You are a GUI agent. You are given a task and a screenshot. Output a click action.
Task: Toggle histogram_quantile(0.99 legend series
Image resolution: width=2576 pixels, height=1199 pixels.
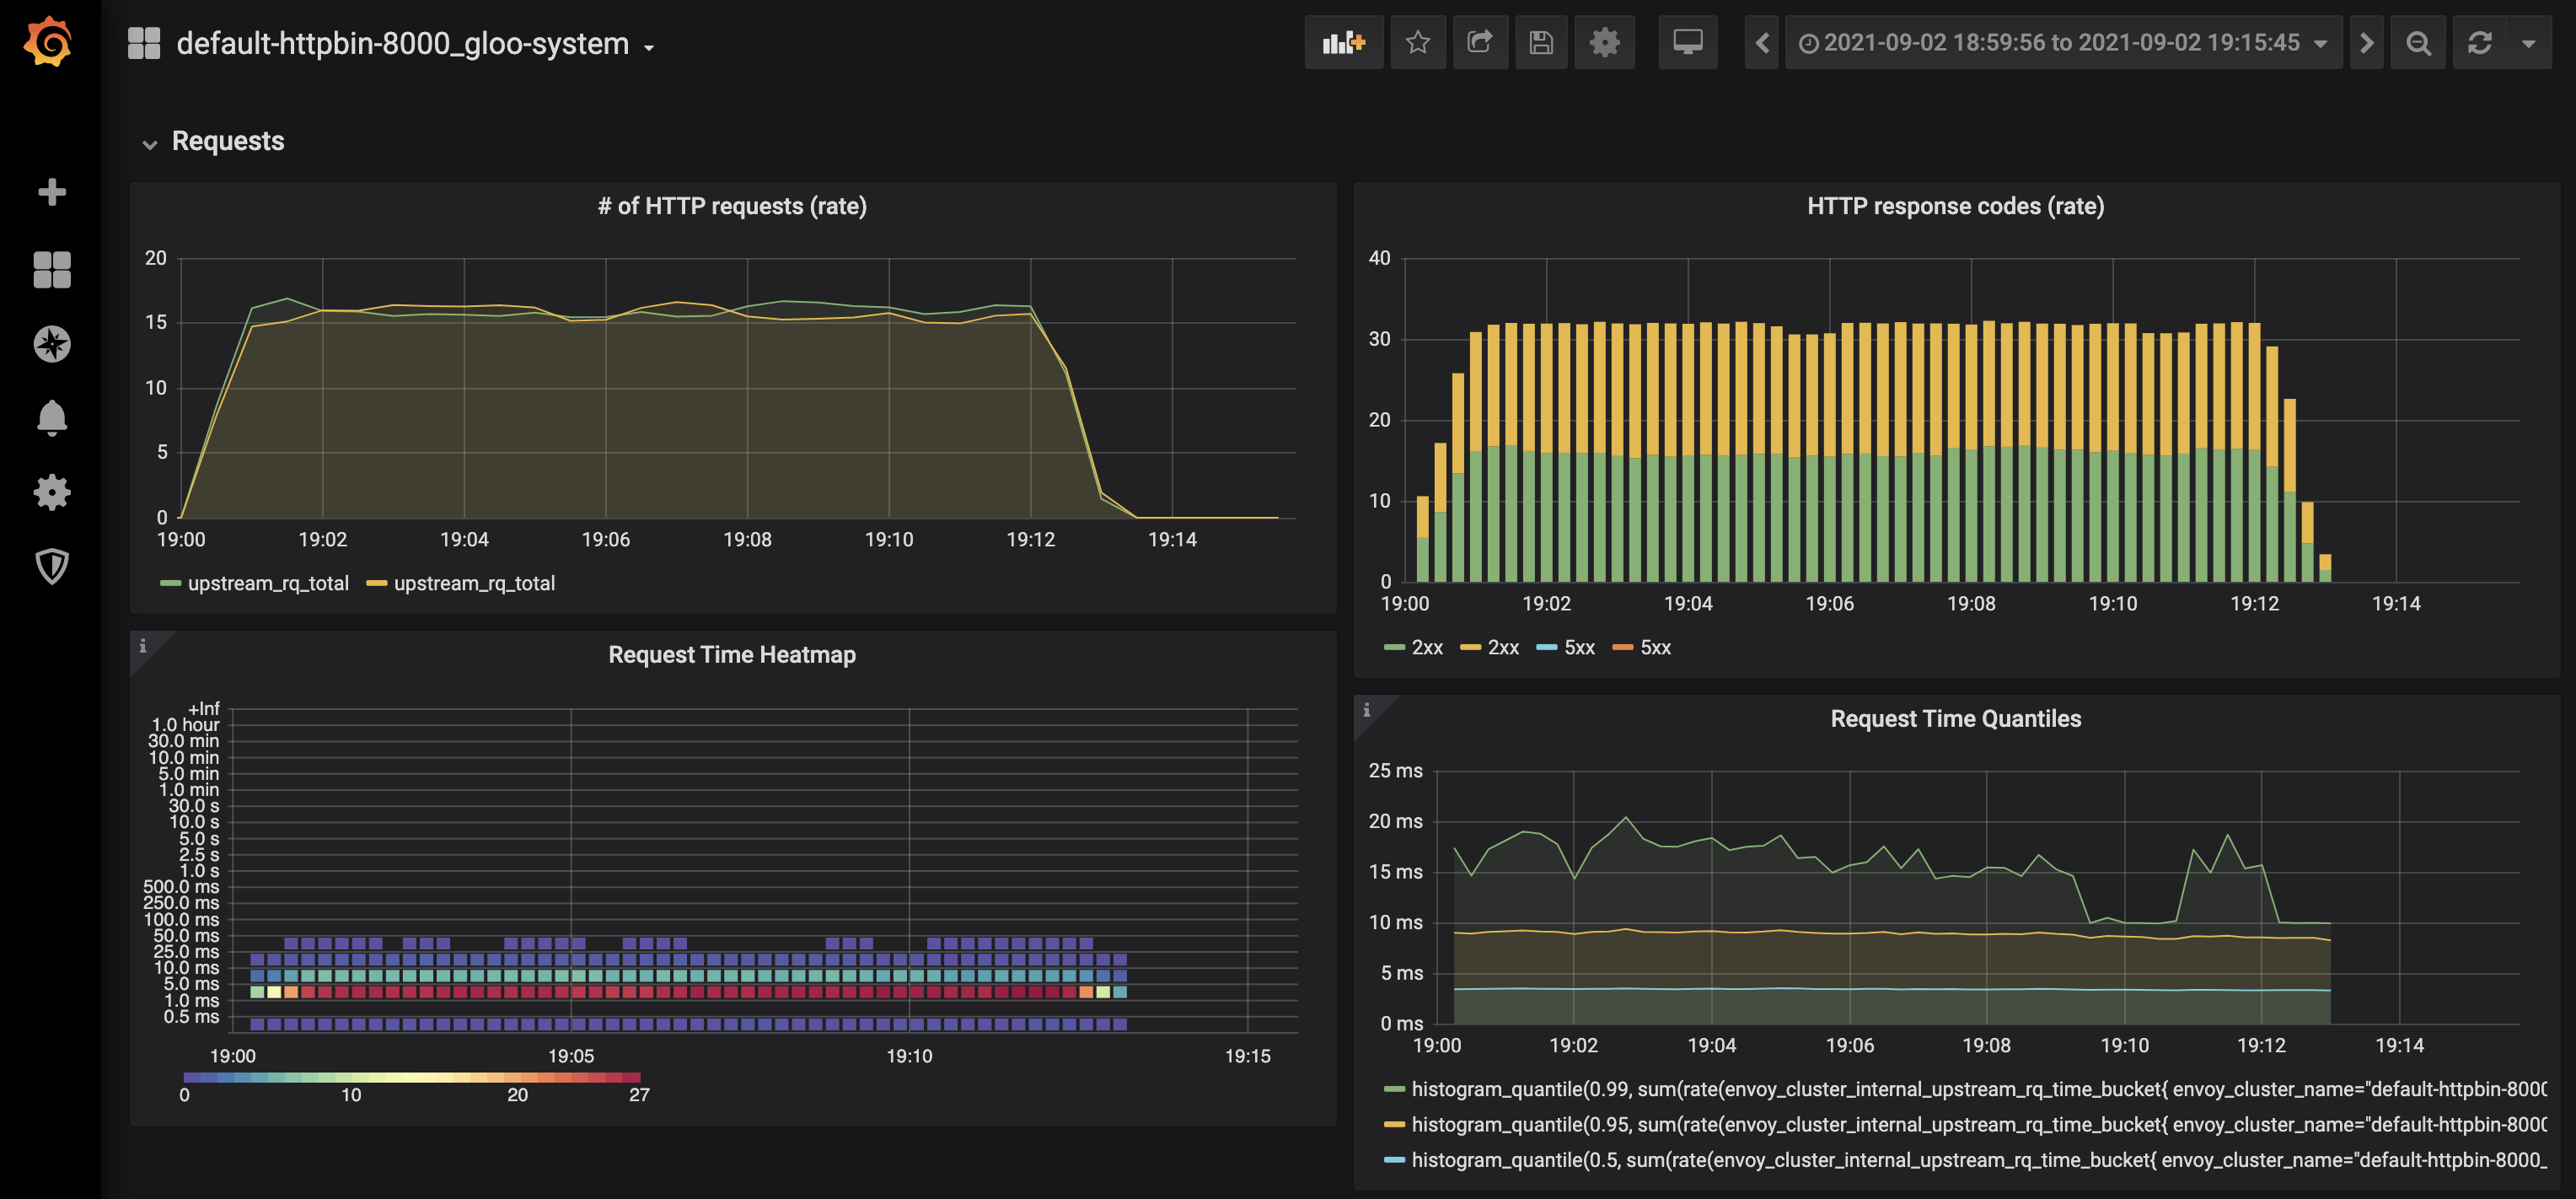point(1979,1089)
